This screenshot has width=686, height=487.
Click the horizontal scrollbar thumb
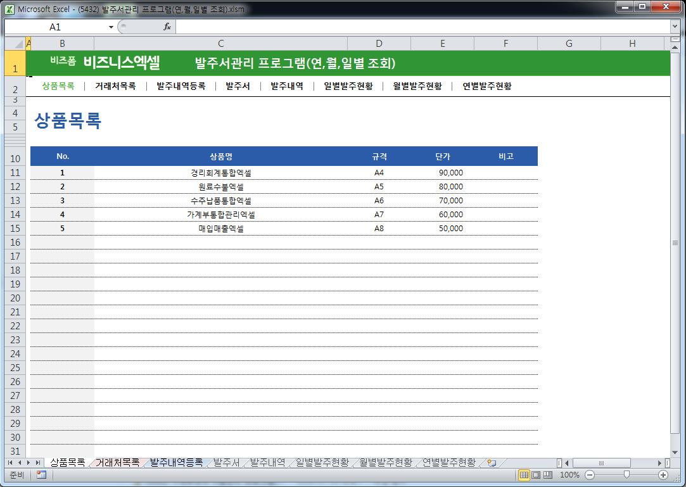coord(602,463)
